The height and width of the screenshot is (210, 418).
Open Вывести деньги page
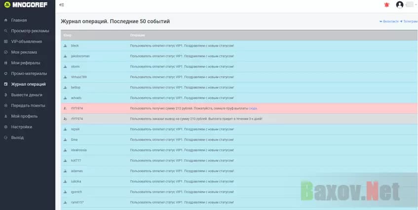[x=27, y=95]
